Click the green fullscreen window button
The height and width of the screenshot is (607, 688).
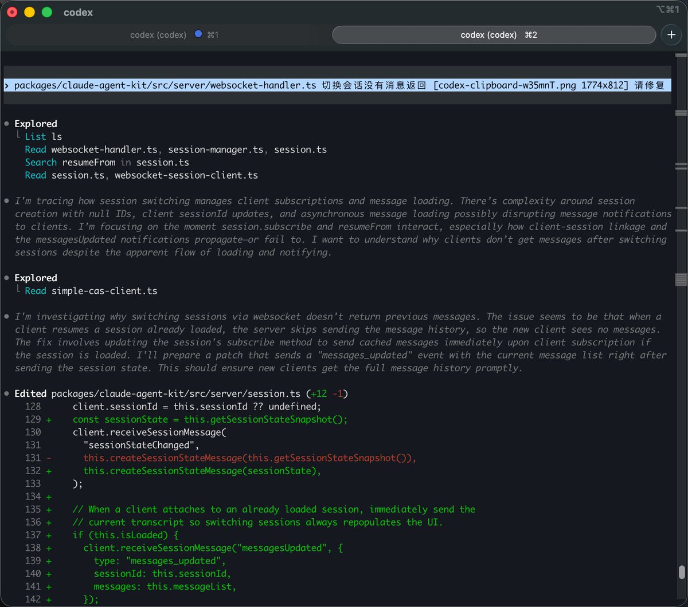[x=47, y=12]
